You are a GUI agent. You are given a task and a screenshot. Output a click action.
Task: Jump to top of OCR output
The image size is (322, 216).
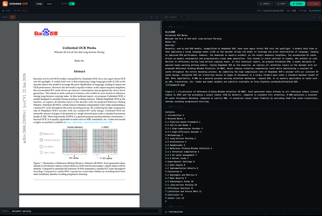click(x=314, y=17)
